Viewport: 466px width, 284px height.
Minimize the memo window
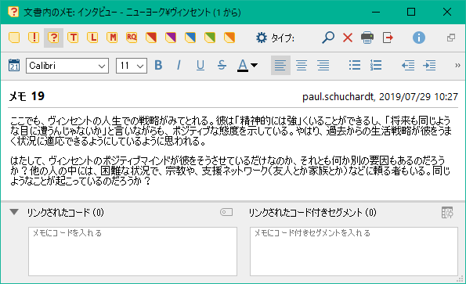pos(376,13)
